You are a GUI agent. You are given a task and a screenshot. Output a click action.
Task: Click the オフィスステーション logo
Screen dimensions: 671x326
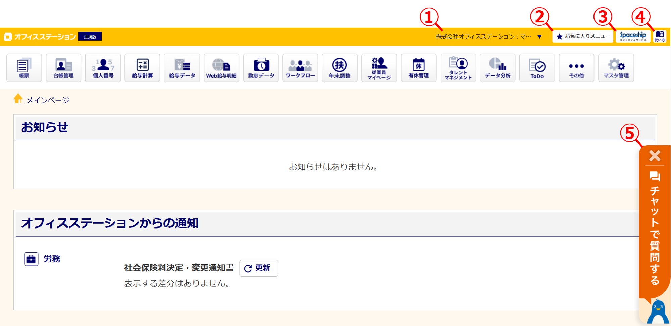tap(40, 37)
